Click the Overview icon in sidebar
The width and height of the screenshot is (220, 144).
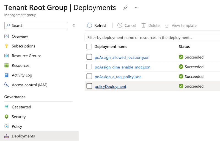click(x=7, y=36)
